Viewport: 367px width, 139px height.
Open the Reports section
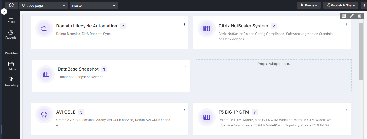click(x=11, y=34)
